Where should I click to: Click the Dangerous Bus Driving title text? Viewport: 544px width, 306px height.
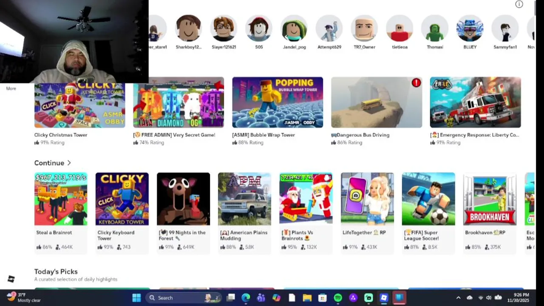tap(360, 135)
